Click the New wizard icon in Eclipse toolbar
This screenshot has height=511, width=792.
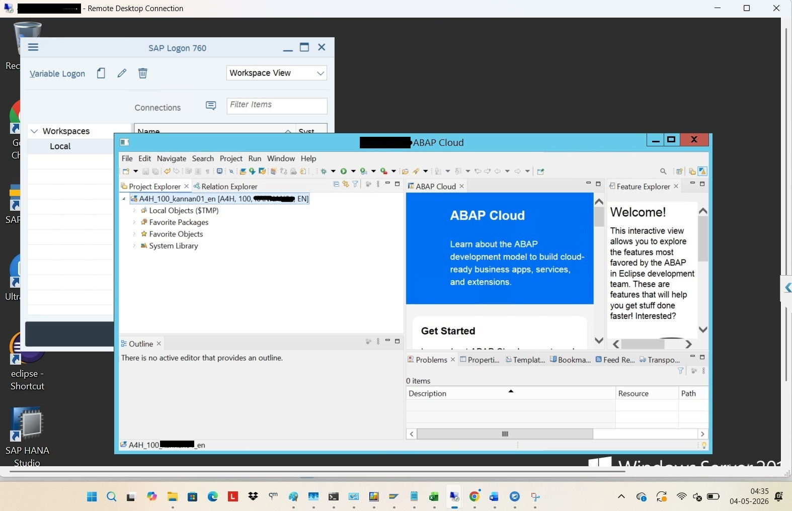[x=126, y=171]
